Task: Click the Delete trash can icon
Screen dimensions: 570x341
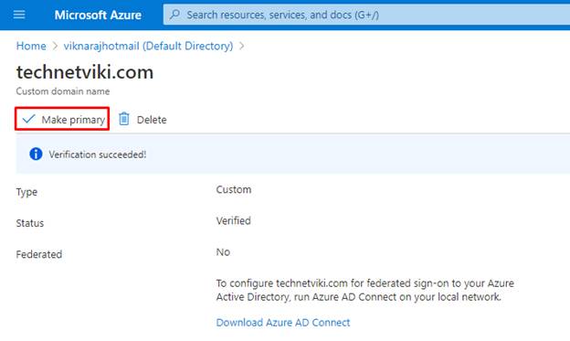Action: pos(124,119)
